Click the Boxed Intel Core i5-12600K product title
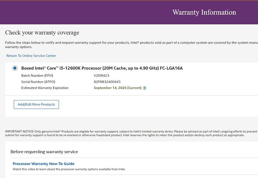This screenshot has height=178, width=258. (102, 68)
